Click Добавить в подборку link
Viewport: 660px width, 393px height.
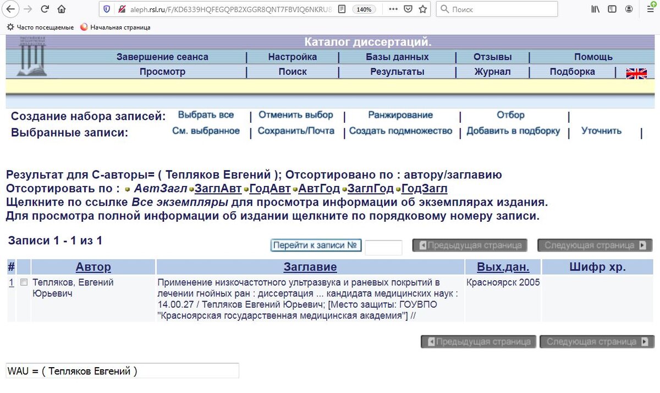[x=513, y=131]
